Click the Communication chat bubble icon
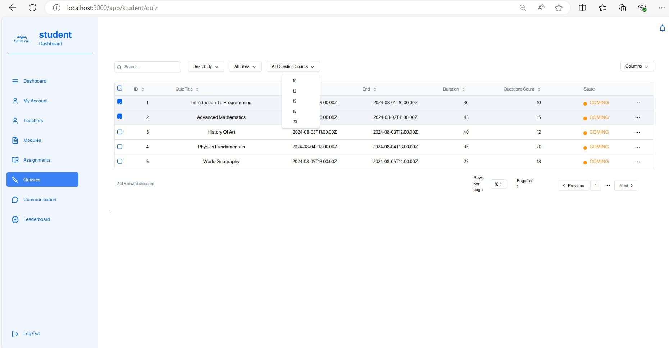The width and height of the screenshot is (669, 348). [x=15, y=200]
